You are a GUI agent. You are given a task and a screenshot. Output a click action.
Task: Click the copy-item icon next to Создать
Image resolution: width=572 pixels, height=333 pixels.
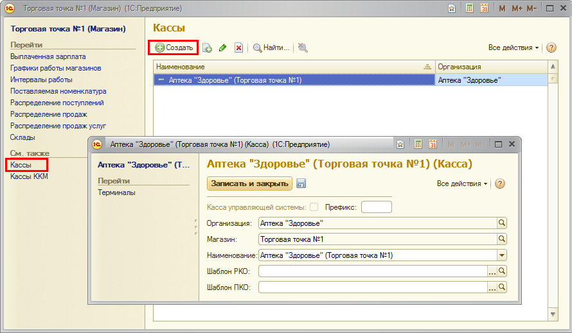click(207, 47)
